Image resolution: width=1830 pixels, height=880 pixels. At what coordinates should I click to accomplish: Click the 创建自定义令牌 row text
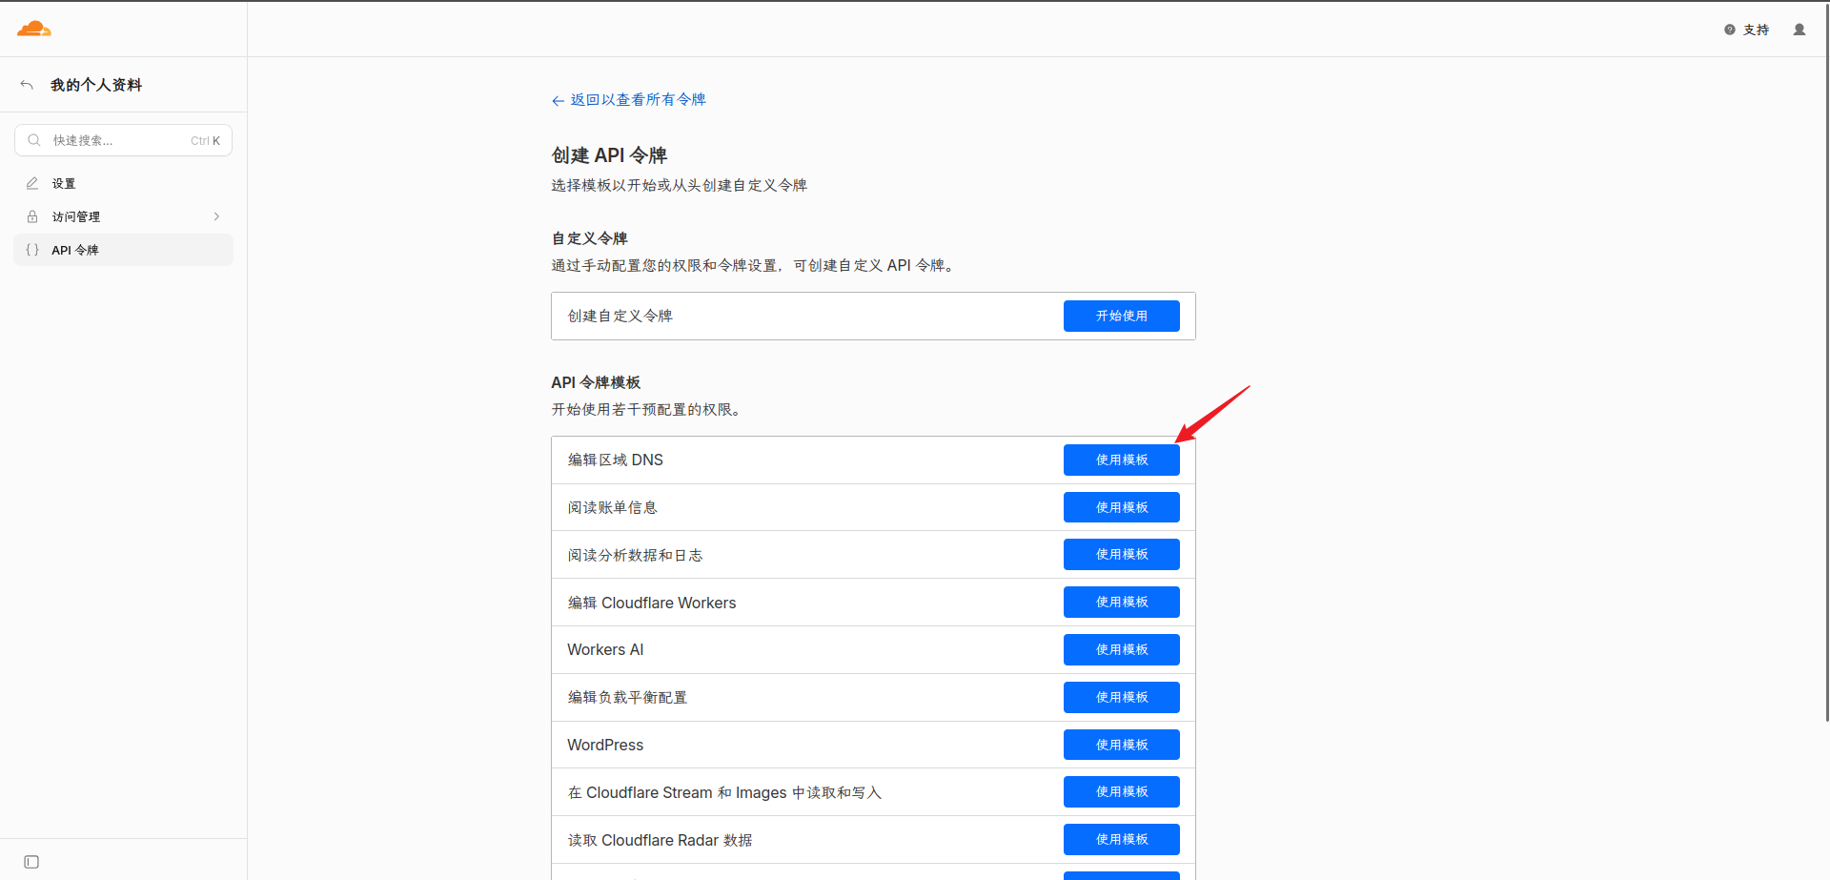coord(620,316)
